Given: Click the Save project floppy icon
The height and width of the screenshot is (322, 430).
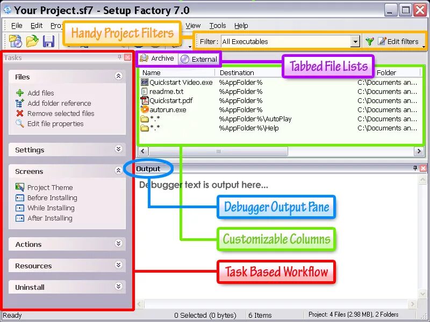Looking at the screenshot, I should coord(49,42).
